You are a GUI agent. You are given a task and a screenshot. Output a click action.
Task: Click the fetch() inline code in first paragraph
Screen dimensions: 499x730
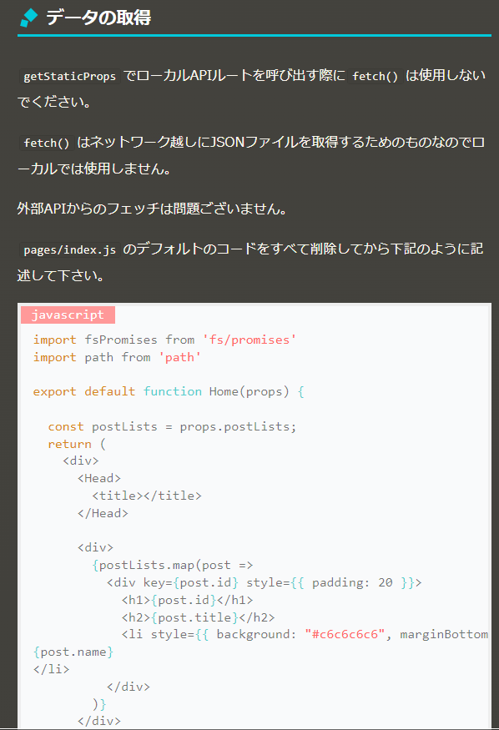click(x=376, y=77)
